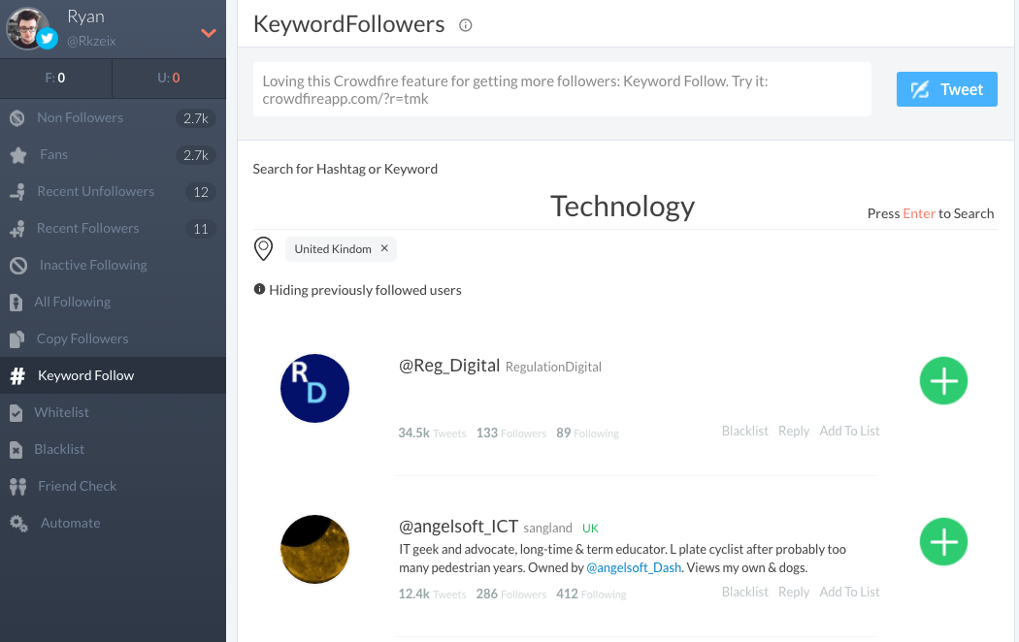Click the 12 badge on Recent Unfollowers
The image size is (1019, 642).
(201, 192)
